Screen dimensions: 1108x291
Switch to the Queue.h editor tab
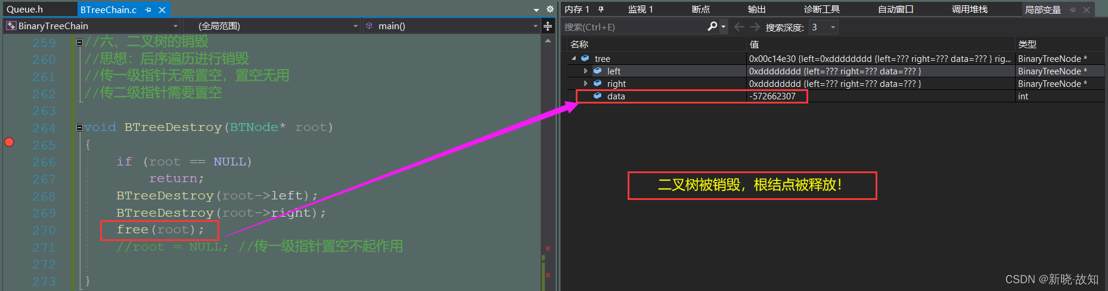click(x=25, y=10)
